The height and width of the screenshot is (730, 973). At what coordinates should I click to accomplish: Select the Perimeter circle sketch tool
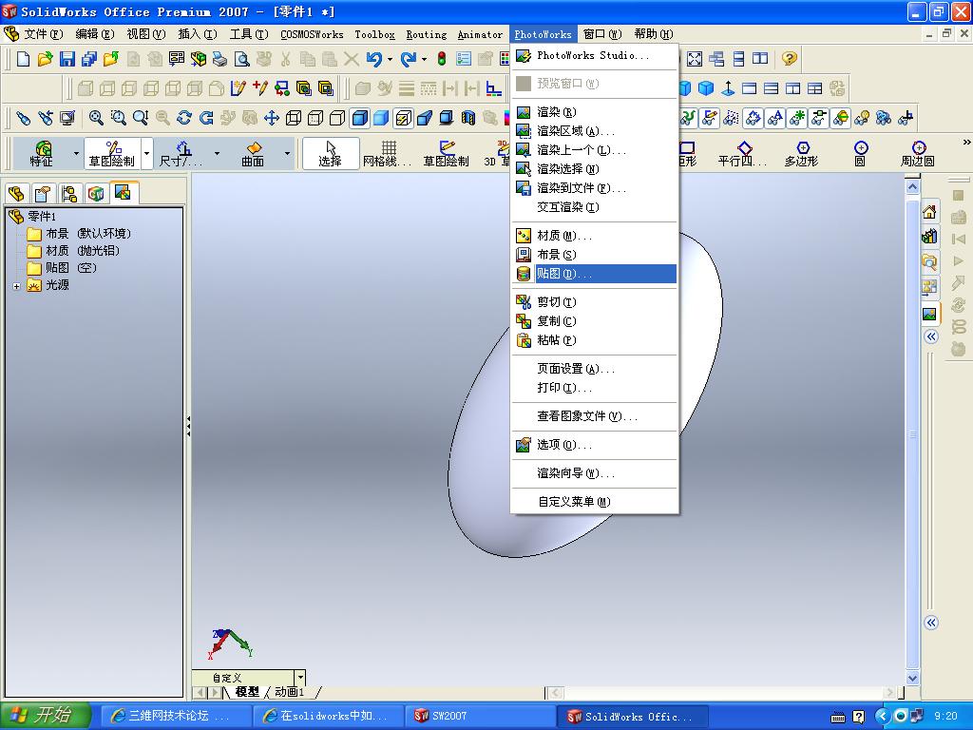pyautogui.click(x=918, y=153)
